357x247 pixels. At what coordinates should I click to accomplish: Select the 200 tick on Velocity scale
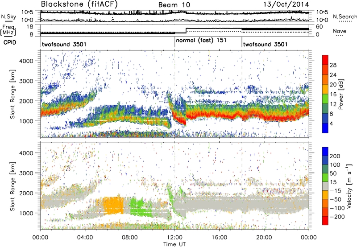335,156
